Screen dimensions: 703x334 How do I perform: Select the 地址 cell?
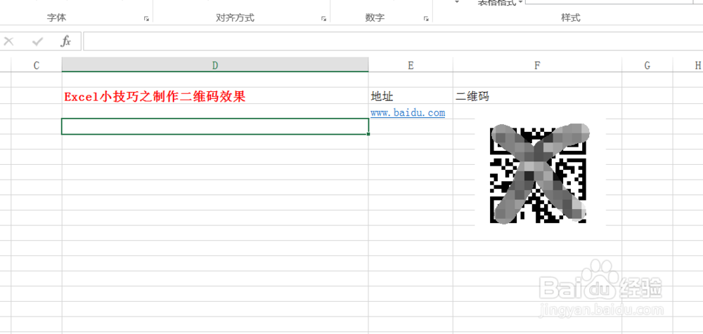pos(411,96)
